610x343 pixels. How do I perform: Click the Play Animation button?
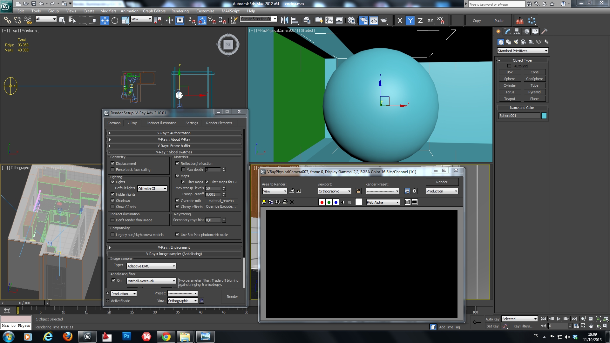click(x=559, y=319)
